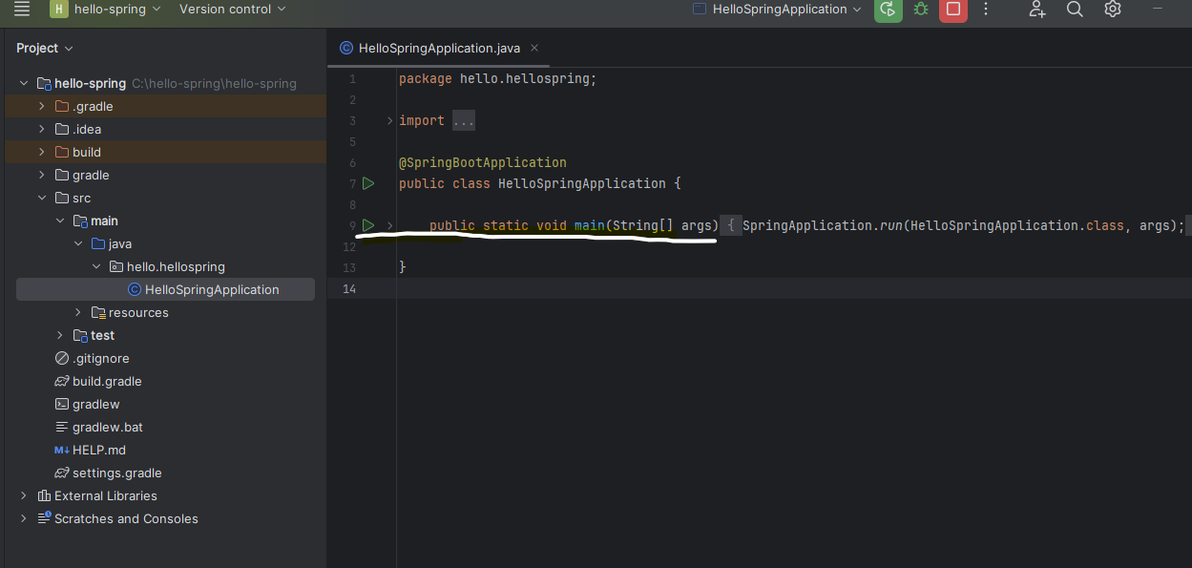Expand the .gradle folder

[41, 106]
